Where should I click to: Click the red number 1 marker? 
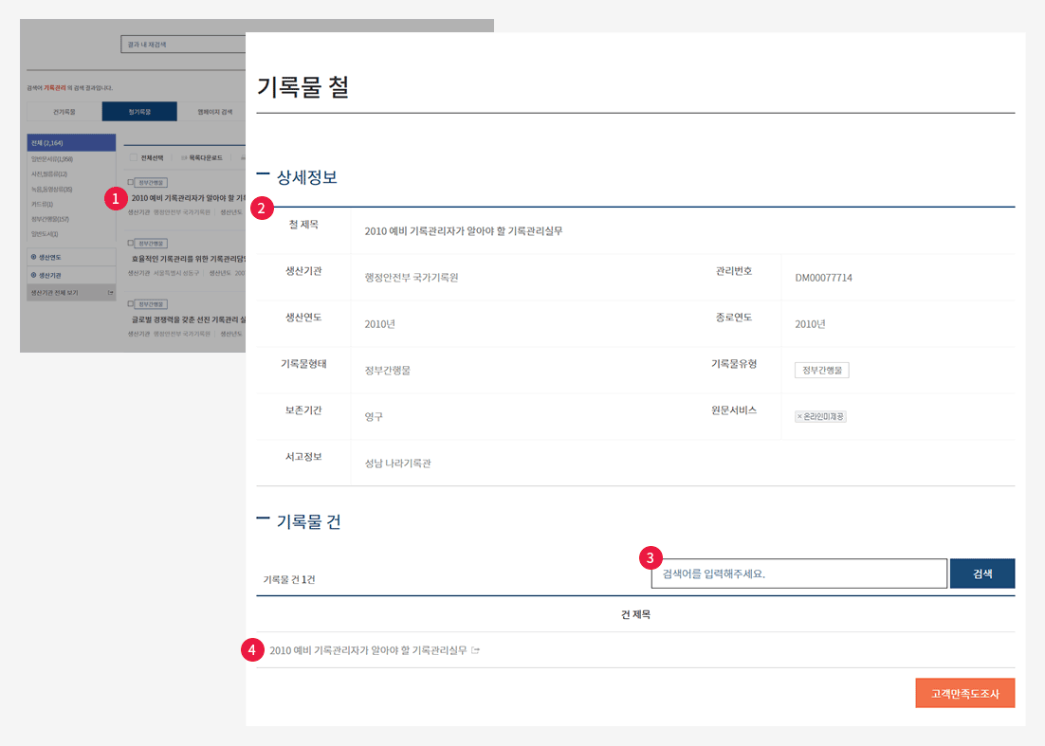pos(116,198)
